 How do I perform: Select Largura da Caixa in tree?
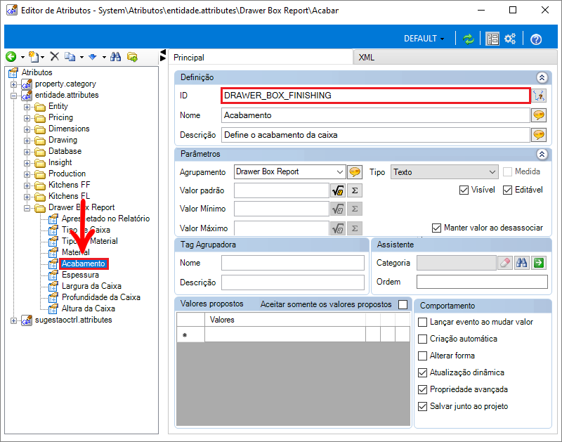[x=91, y=286]
